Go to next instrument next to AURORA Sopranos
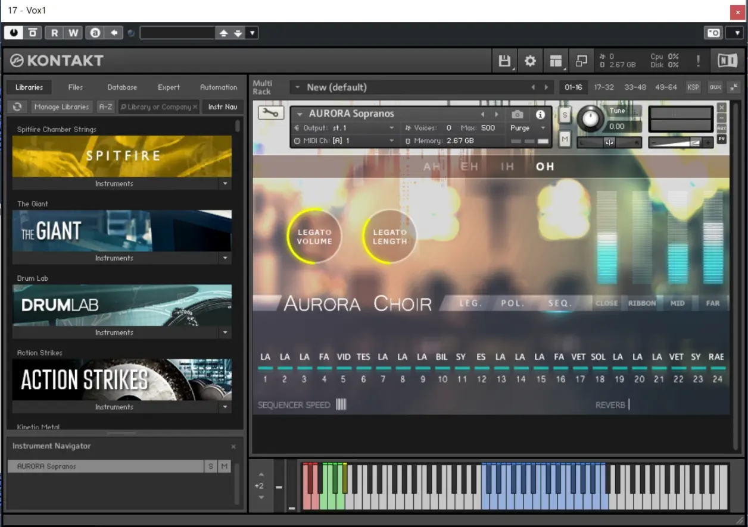This screenshot has width=748, height=527. 496,114
